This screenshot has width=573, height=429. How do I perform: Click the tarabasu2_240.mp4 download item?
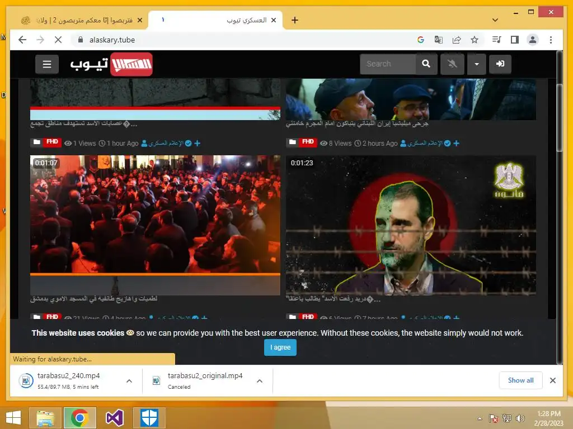[68, 380]
